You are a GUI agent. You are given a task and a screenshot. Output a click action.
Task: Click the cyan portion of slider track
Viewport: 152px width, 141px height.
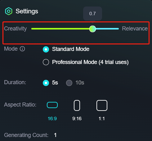click(x=107, y=29)
